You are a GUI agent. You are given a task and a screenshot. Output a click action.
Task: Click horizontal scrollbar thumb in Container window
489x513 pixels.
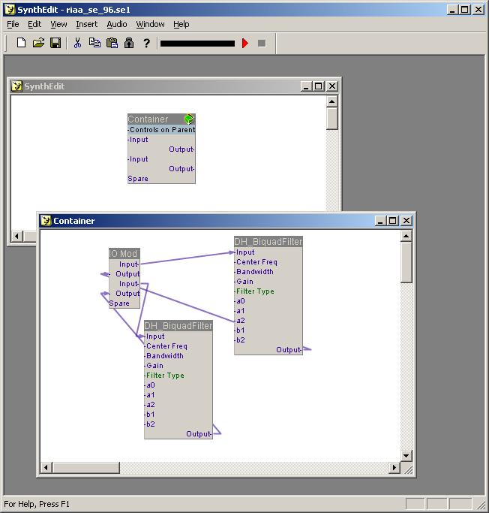(85, 467)
